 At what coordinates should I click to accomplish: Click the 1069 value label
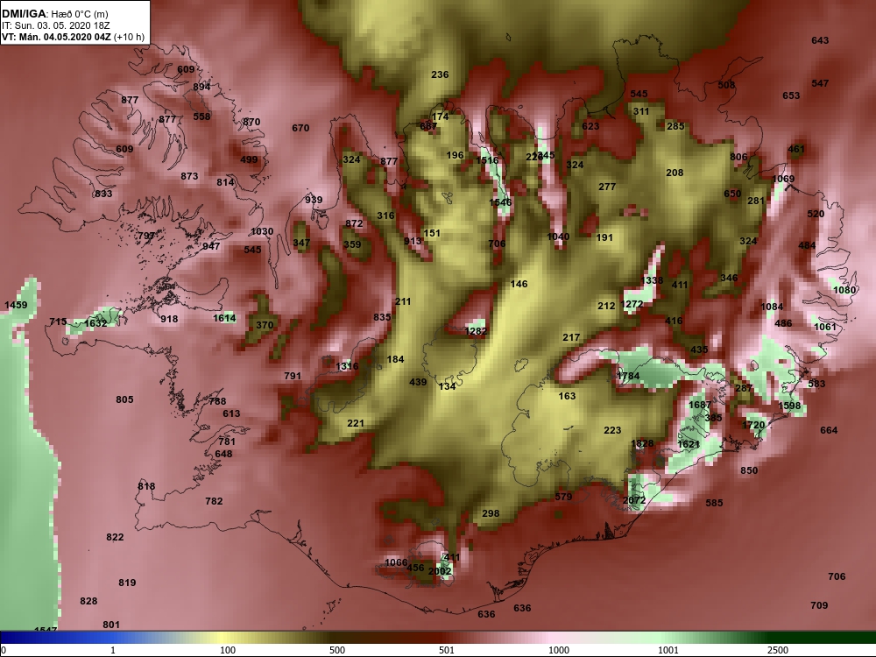[x=783, y=179]
